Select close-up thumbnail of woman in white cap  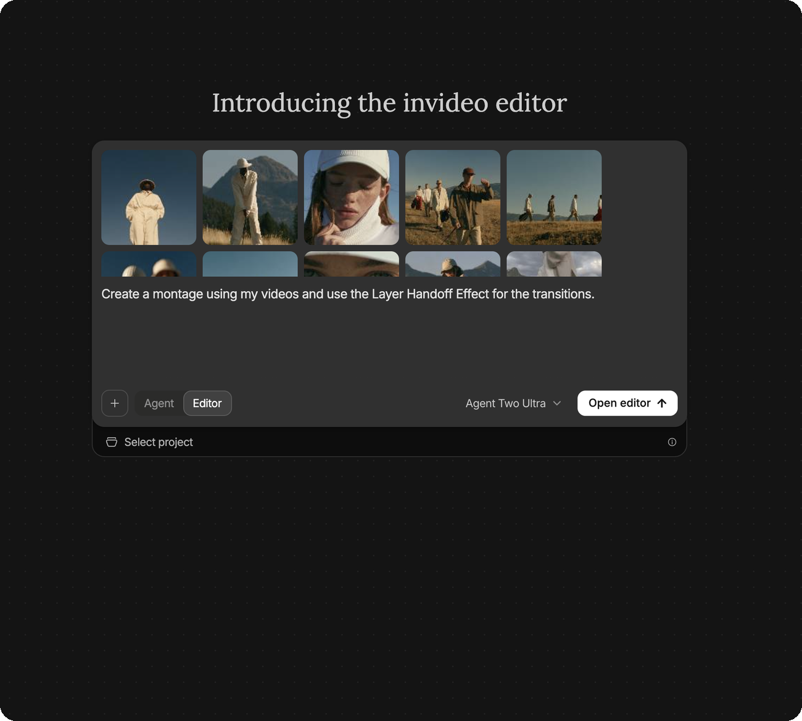point(352,197)
